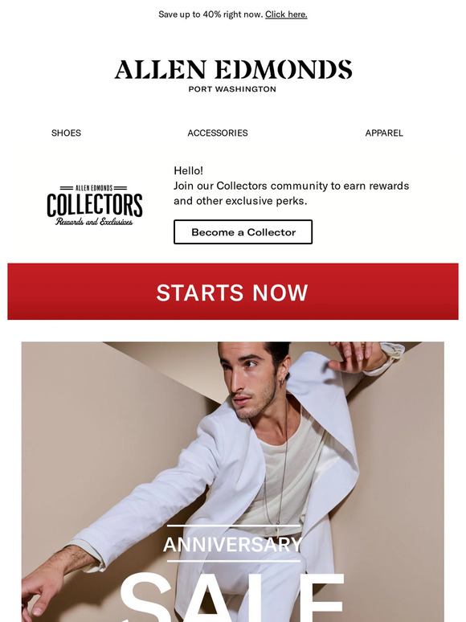Click the Allen Edmonds wordmark logo

coord(233,70)
